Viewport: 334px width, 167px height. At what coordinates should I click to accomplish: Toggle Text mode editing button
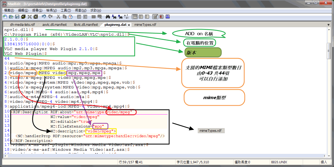pos(155,17)
